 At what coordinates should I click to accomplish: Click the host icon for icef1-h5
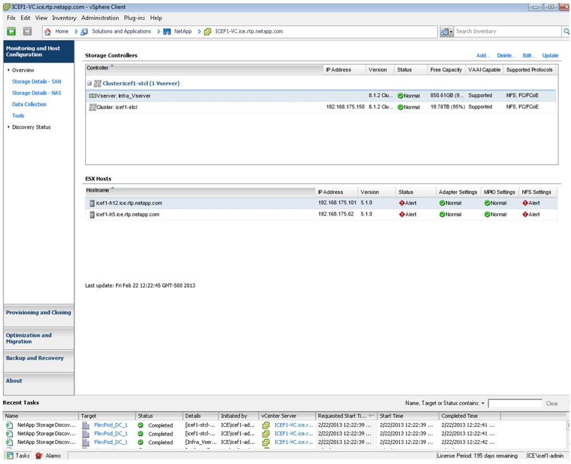(92, 214)
